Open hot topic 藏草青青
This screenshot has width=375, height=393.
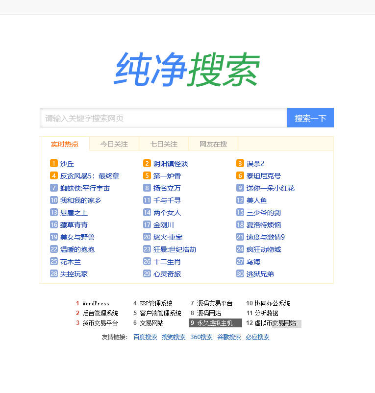pyautogui.click(x=74, y=225)
